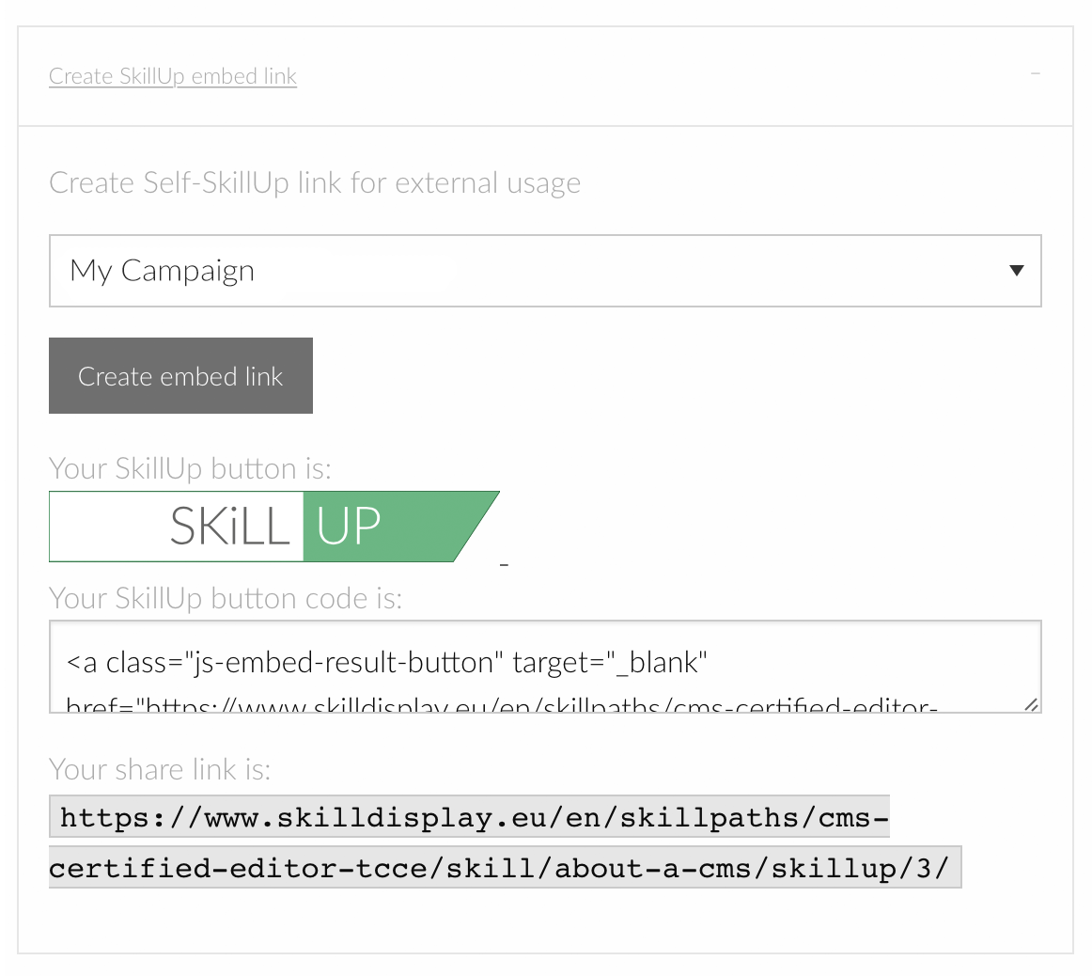Click the SKiLL text on the badge
The image size is (1092, 976).
pyautogui.click(x=229, y=527)
